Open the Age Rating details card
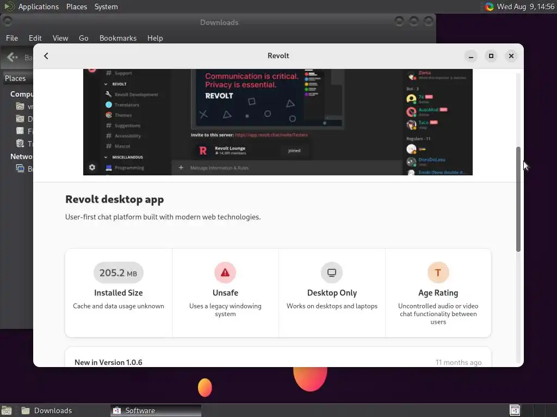The width and height of the screenshot is (557, 417). pos(438,293)
